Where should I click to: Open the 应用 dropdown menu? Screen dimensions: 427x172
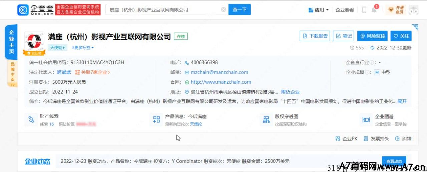[x=319, y=10]
